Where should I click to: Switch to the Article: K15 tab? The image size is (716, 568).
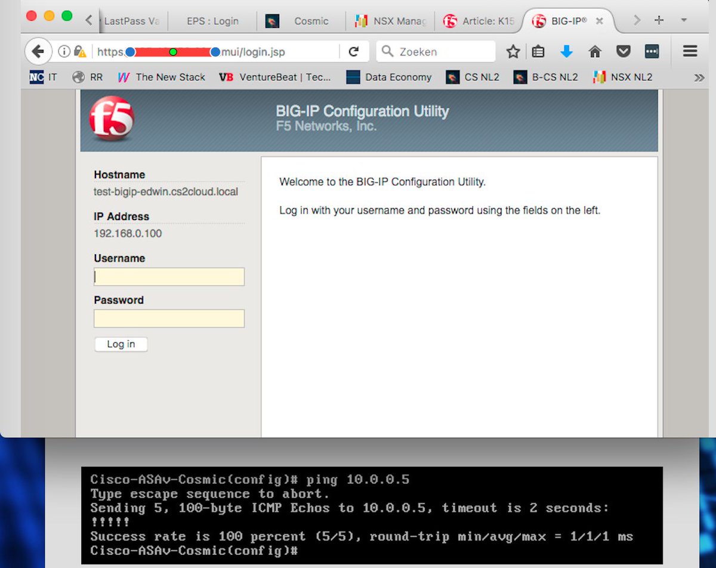478,21
